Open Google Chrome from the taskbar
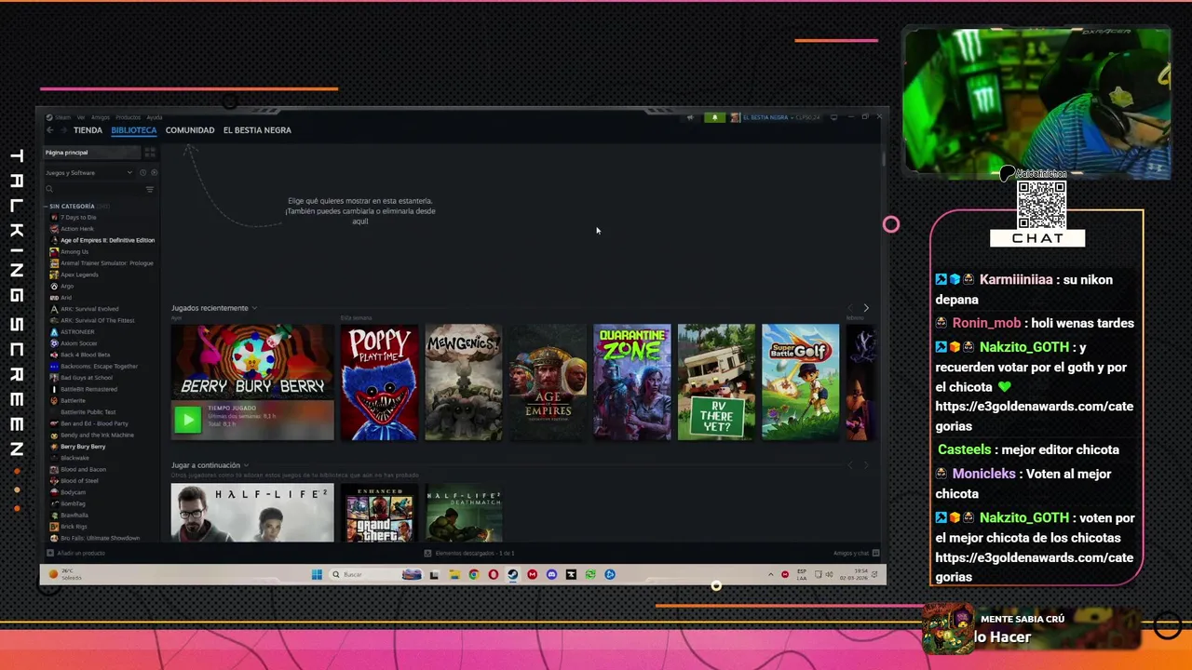This screenshot has width=1192, height=670. click(474, 574)
